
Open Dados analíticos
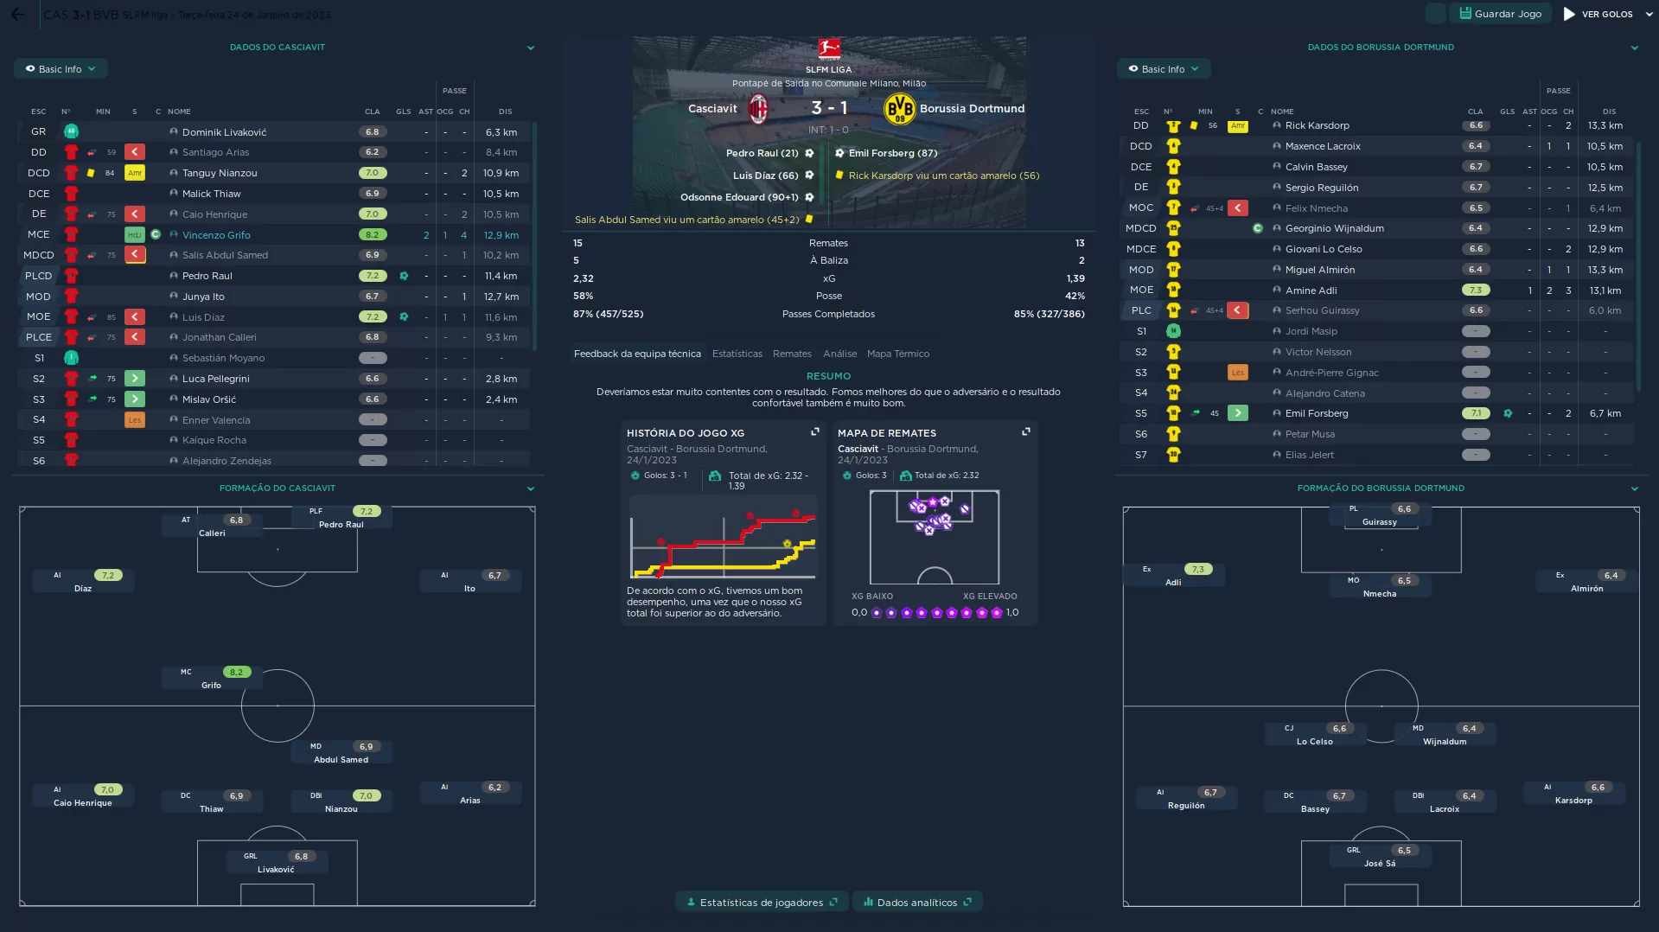pos(917,903)
